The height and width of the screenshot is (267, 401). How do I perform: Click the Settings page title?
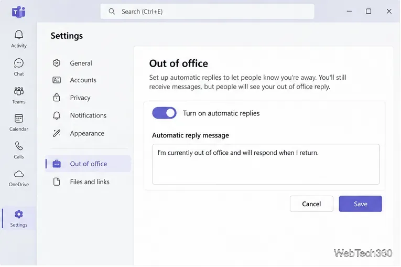pyautogui.click(x=67, y=36)
